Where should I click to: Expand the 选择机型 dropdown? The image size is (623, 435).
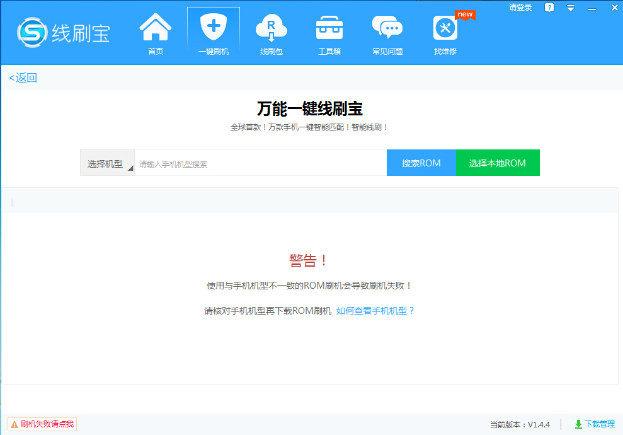coord(107,163)
